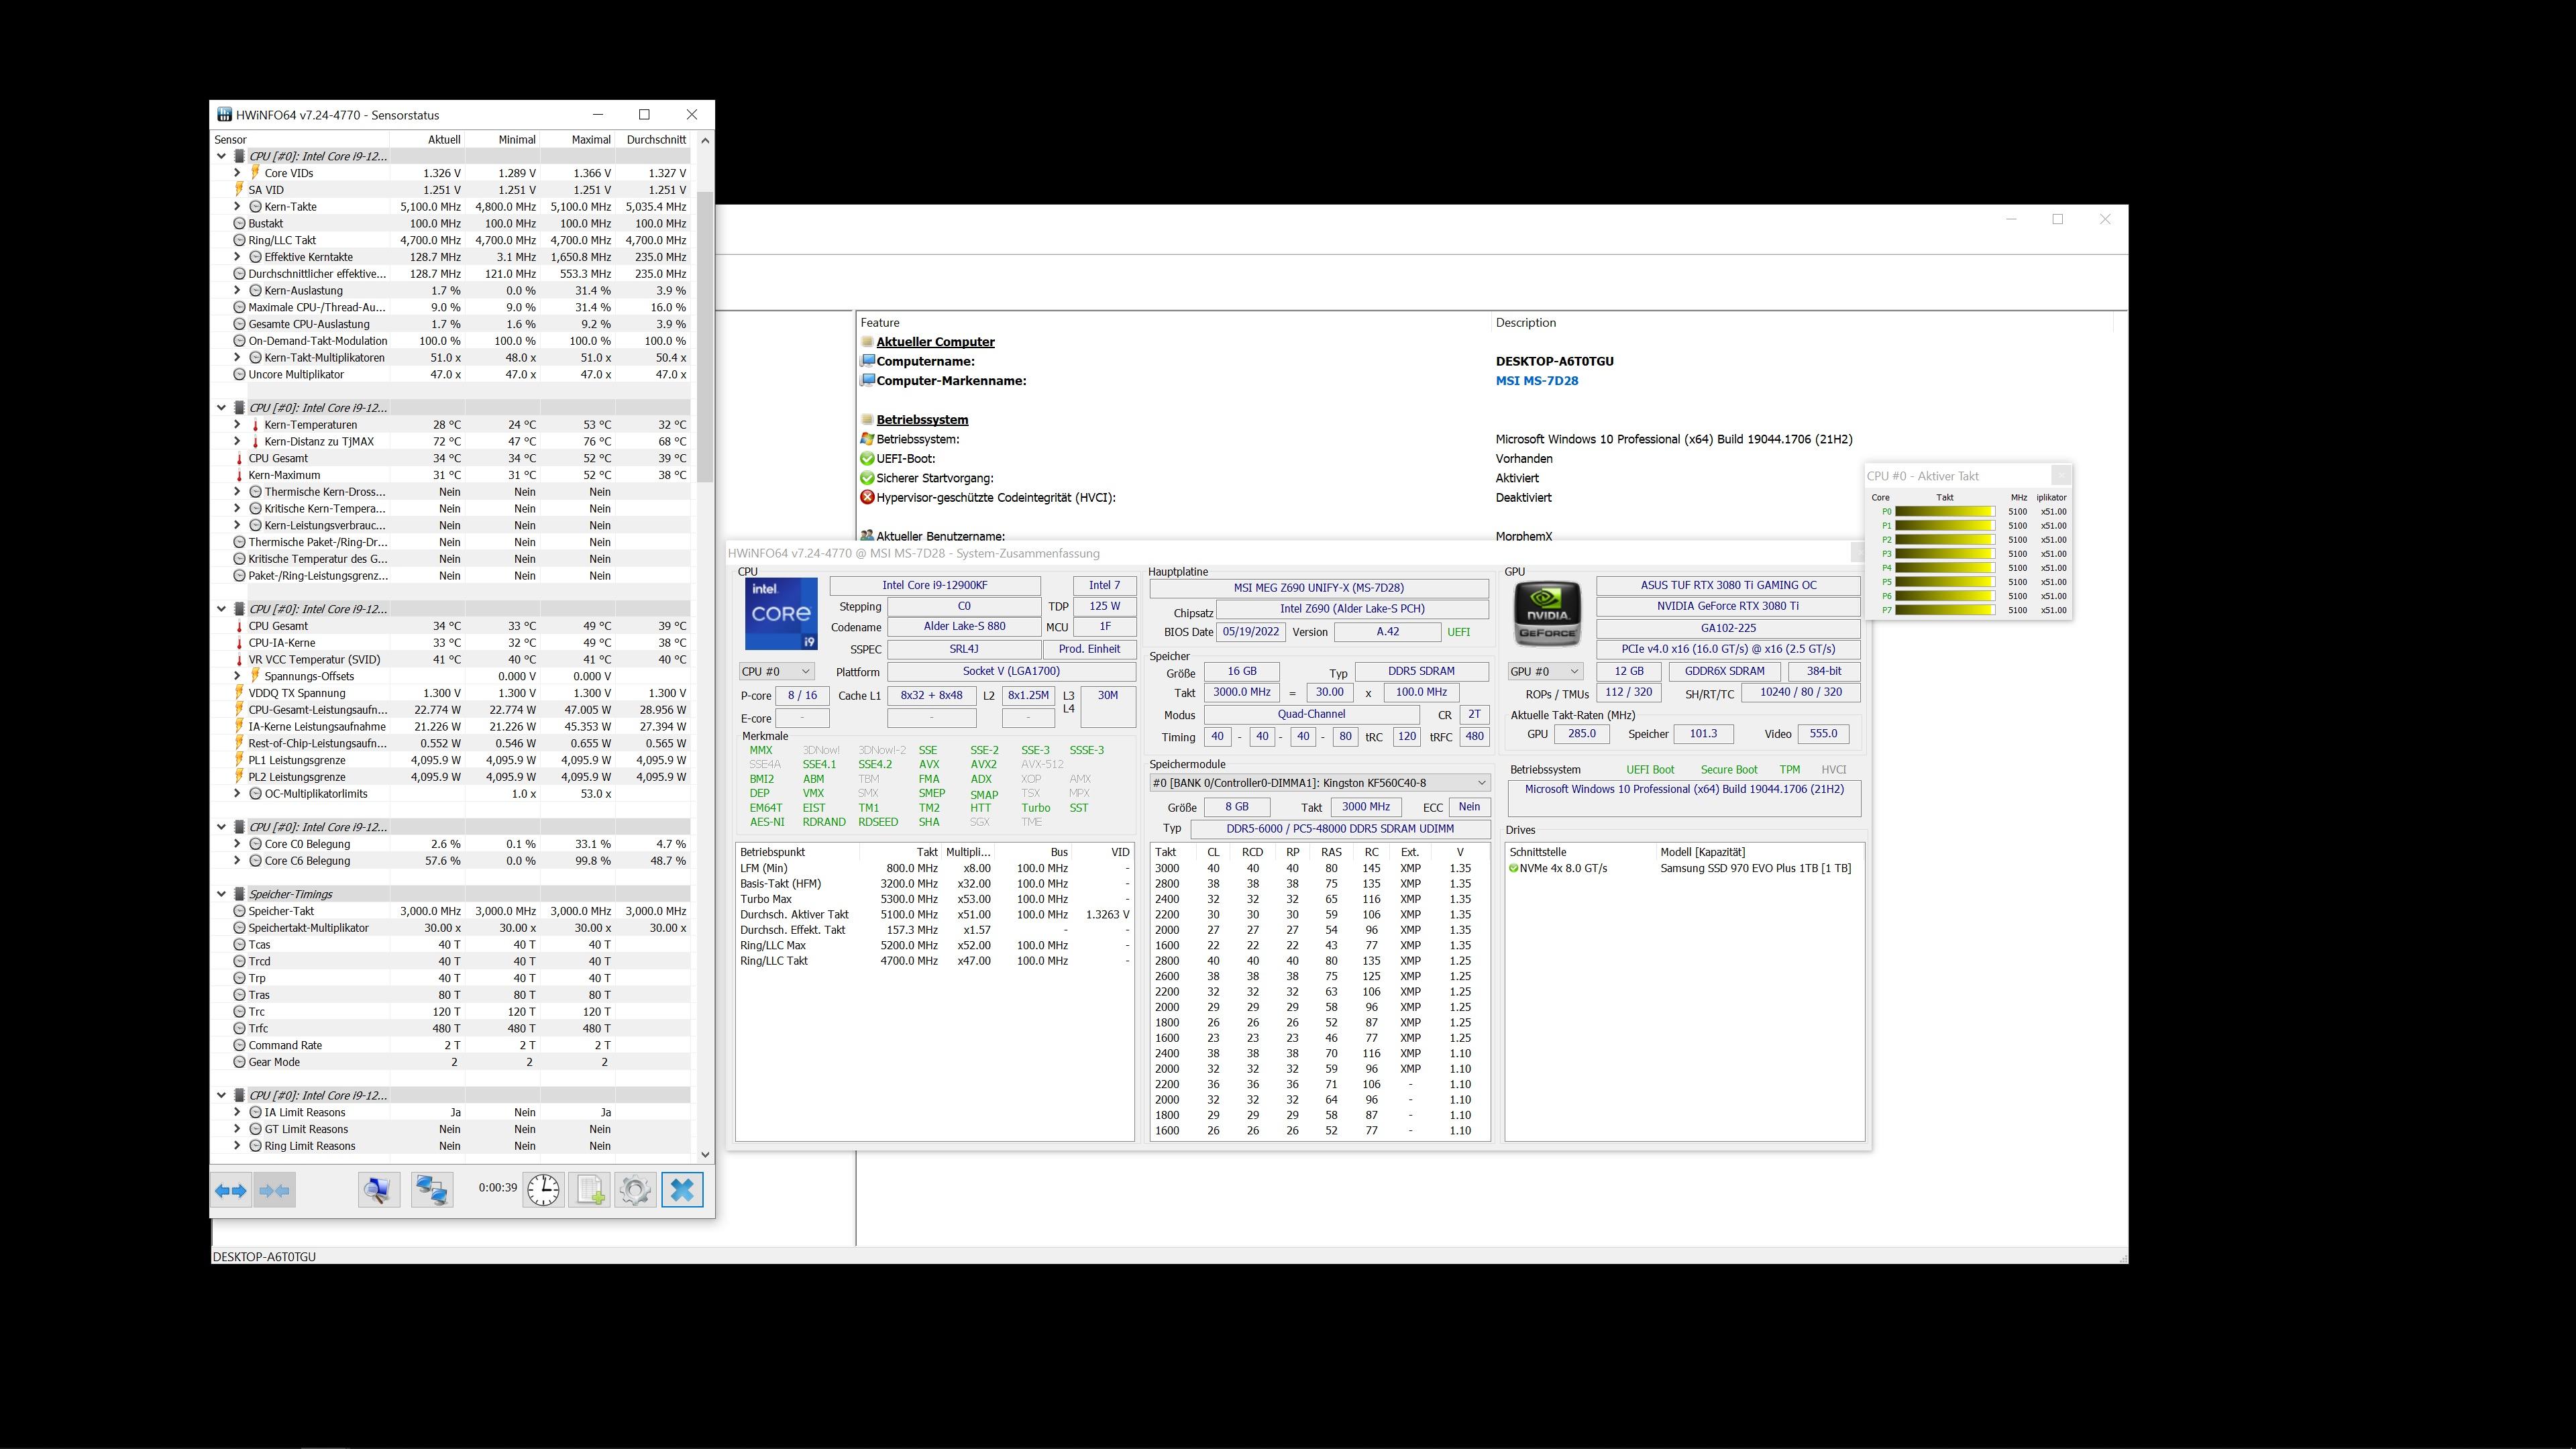Screen dimensions: 2576x1449
Task: Expand the Core VIDs row
Action: click(x=237, y=173)
